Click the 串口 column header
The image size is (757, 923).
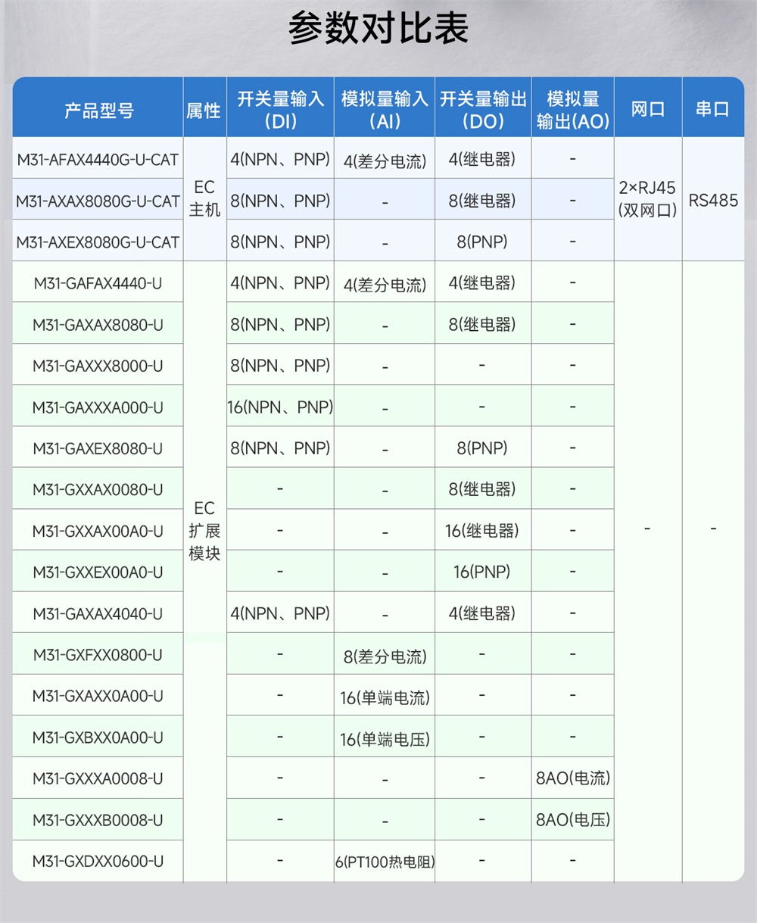point(712,108)
